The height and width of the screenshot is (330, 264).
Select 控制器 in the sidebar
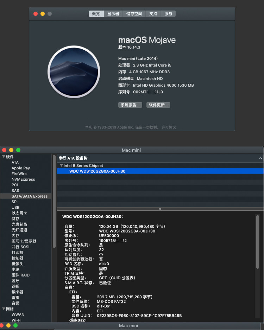(18, 258)
